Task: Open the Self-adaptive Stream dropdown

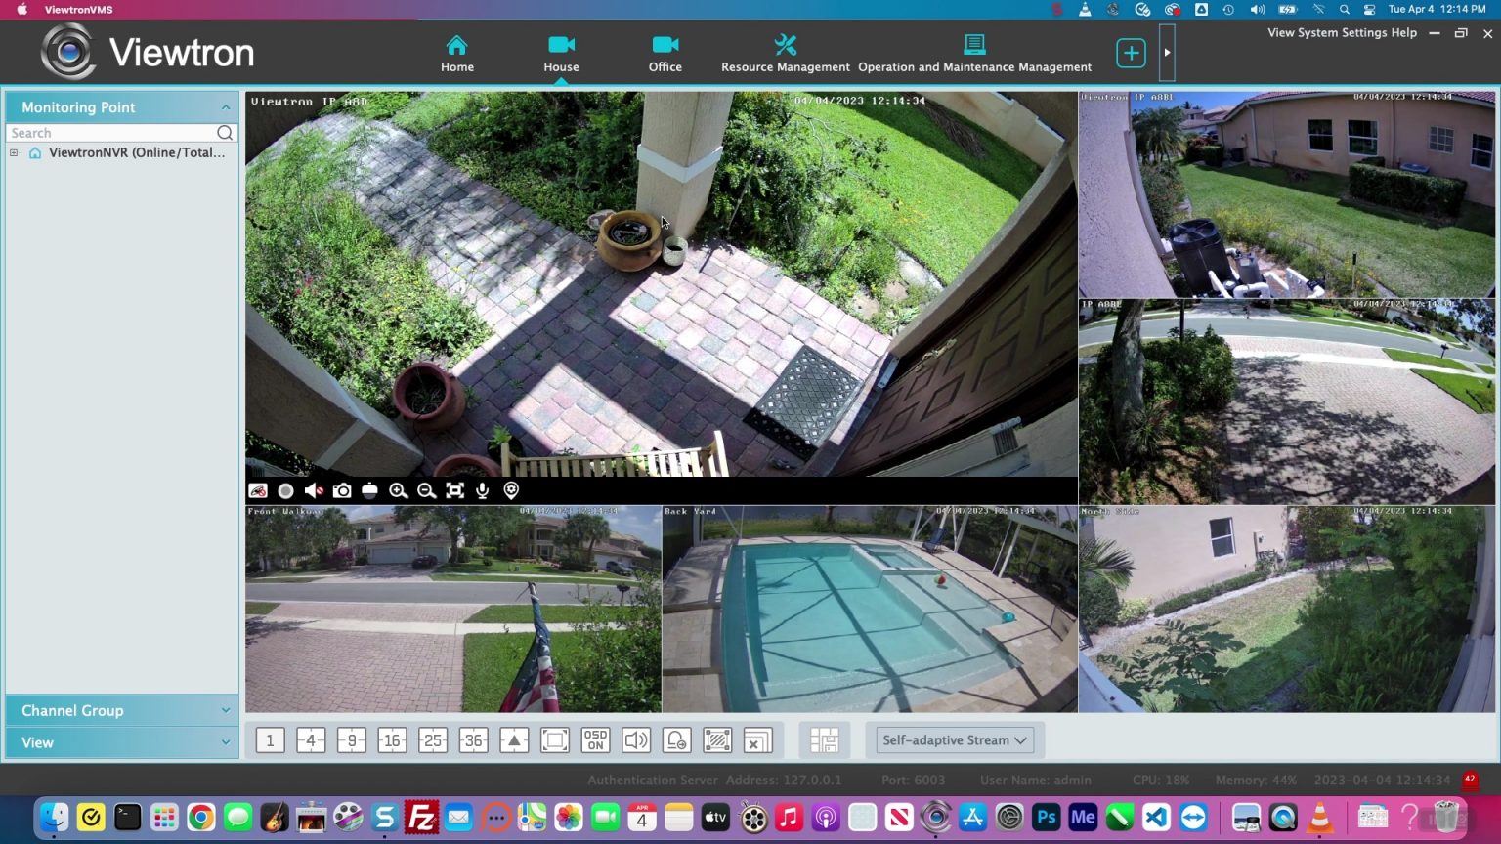Action: (x=953, y=739)
